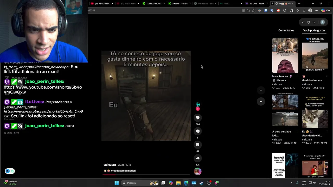The width and height of the screenshot is (333, 187).
Task: Open options menu for '#reddeadredem...' recommended video
Action: [x=327, y=76]
